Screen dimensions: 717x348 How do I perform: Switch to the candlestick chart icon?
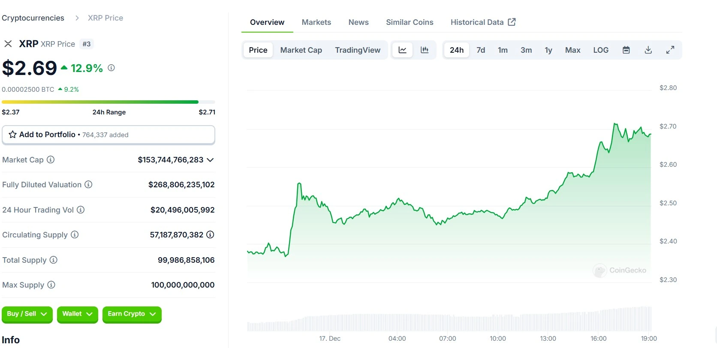point(425,50)
